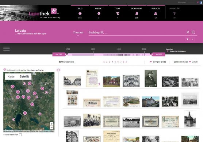This screenshot has height=142, width=203.
Task: Select the DOKUMENT category icon
Action: point(137,13)
